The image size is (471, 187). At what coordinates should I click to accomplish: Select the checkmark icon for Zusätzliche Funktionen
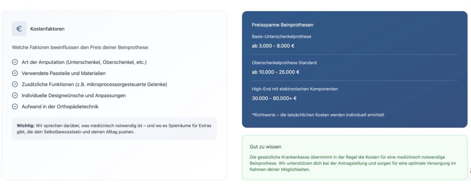[x=15, y=84]
